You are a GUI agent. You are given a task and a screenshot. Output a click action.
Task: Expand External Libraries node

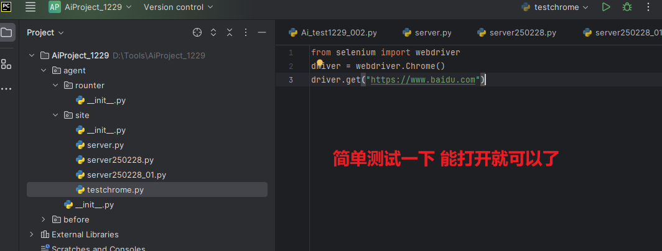[32, 234]
